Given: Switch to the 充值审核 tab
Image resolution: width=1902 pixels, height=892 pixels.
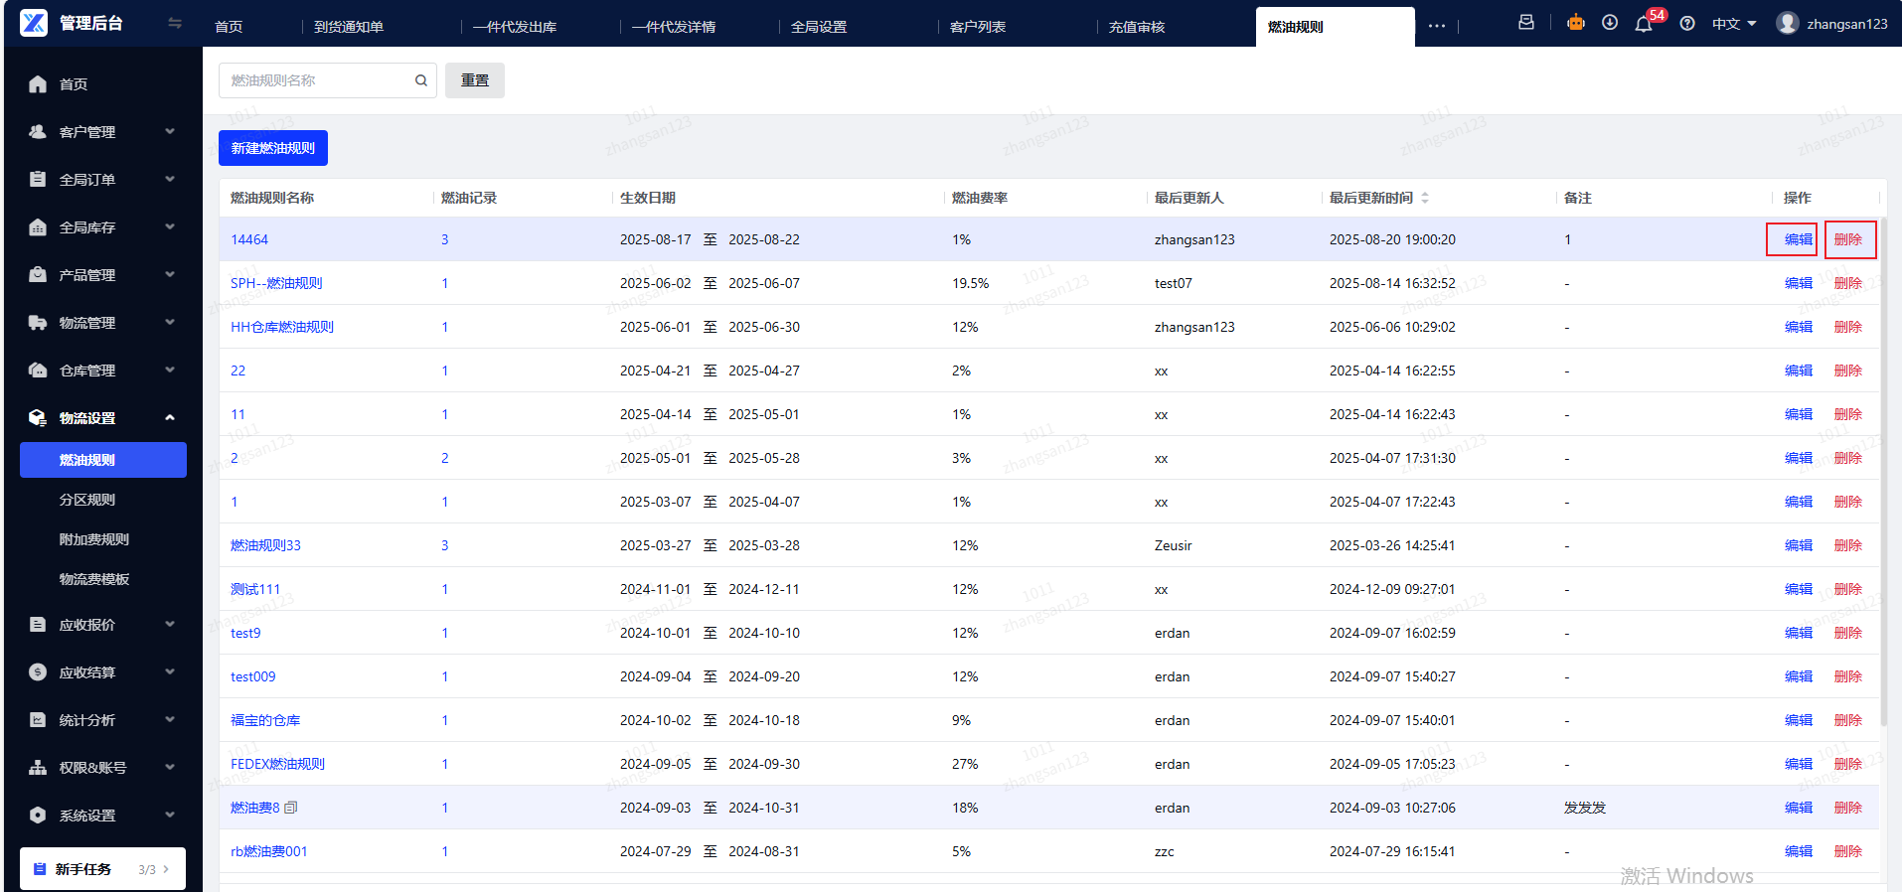Looking at the screenshot, I should [1137, 27].
